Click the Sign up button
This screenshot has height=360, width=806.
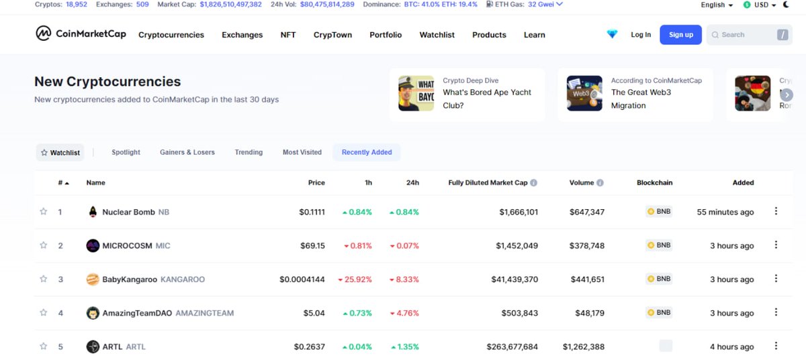(680, 35)
